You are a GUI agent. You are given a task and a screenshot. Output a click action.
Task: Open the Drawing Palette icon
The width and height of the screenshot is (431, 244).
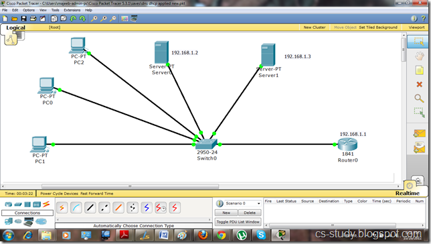124,19
